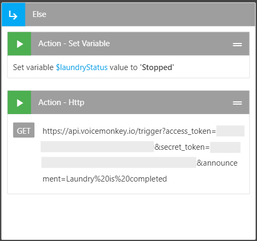Image resolution: width=257 pixels, height=241 pixels.
Task: Click the Http action's reorder handle icon
Action: click(x=237, y=103)
